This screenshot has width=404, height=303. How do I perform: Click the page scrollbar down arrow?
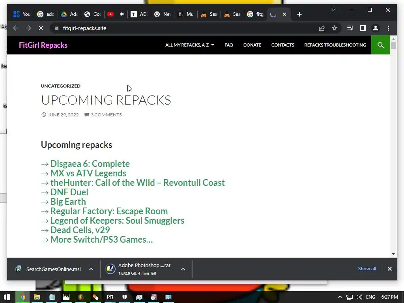[393, 254]
